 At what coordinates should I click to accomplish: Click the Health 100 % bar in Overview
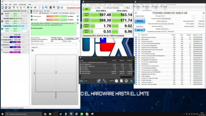57,20
